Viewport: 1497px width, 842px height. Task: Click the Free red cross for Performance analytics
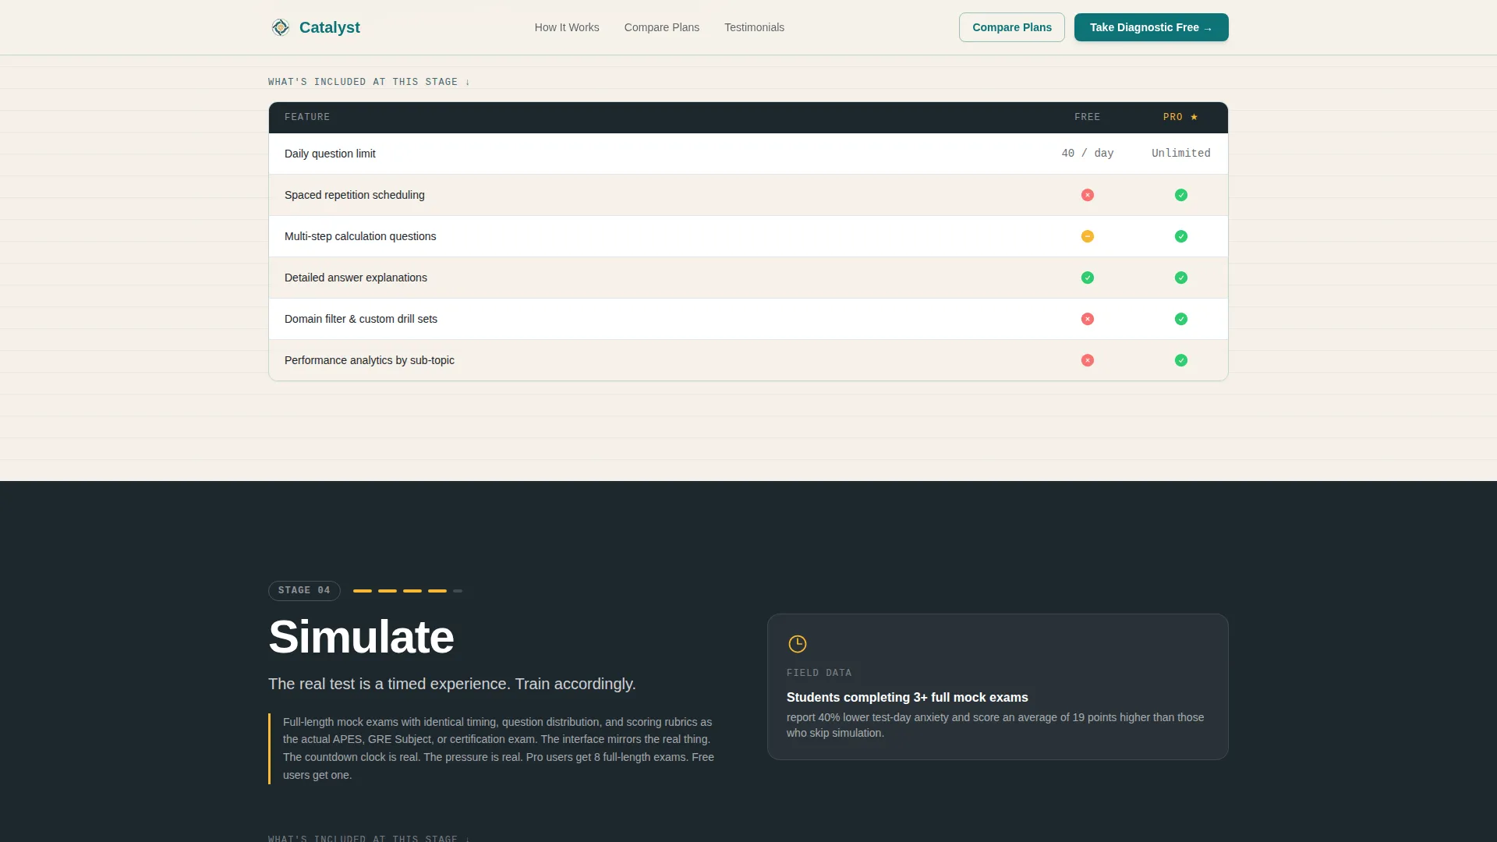pyautogui.click(x=1087, y=360)
